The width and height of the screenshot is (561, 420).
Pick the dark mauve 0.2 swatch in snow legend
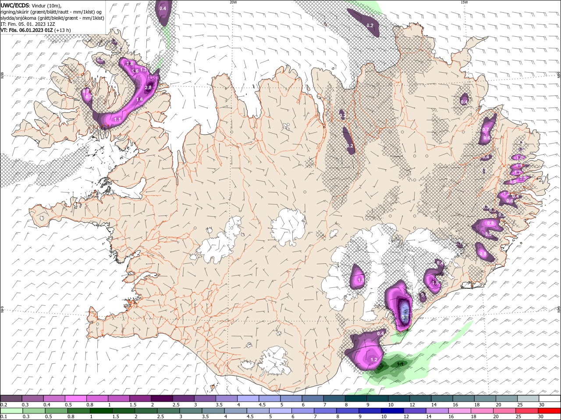(11, 398)
